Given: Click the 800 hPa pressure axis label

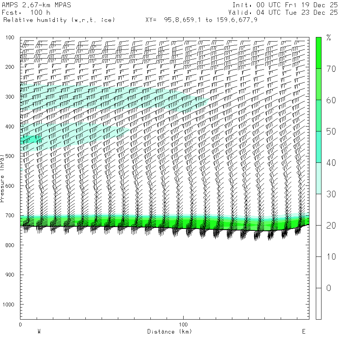Looking at the screenshot, I should point(10,245).
